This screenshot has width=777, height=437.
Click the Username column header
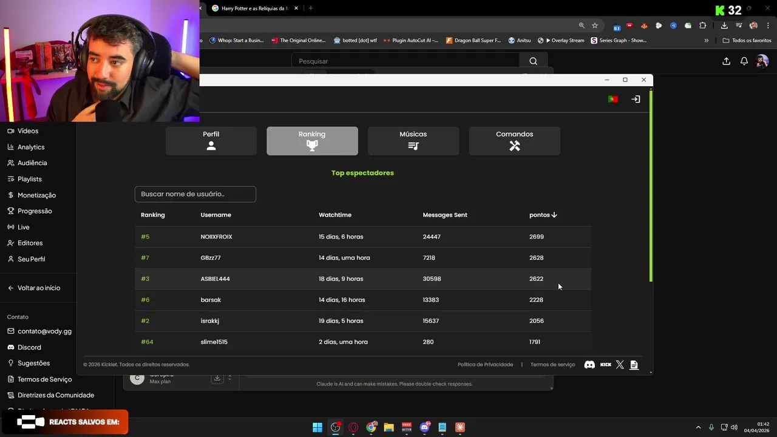216,215
